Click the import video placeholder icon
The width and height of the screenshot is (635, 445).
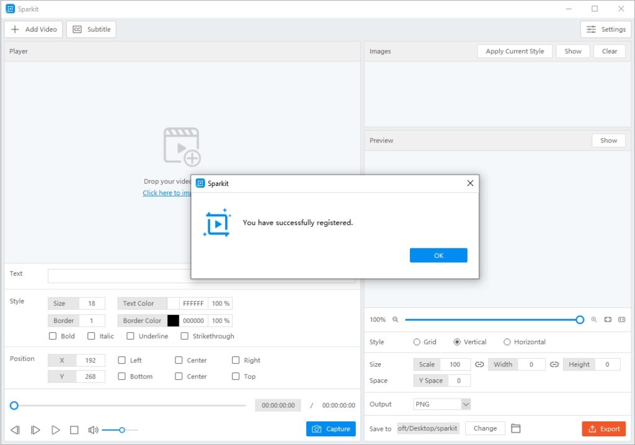point(182,147)
